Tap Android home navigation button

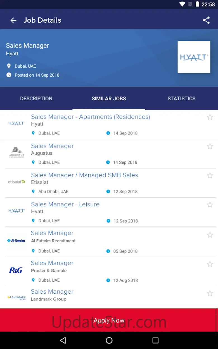(109, 340)
